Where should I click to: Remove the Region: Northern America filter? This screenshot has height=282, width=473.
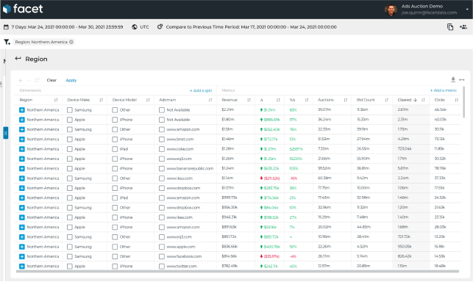(71, 42)
